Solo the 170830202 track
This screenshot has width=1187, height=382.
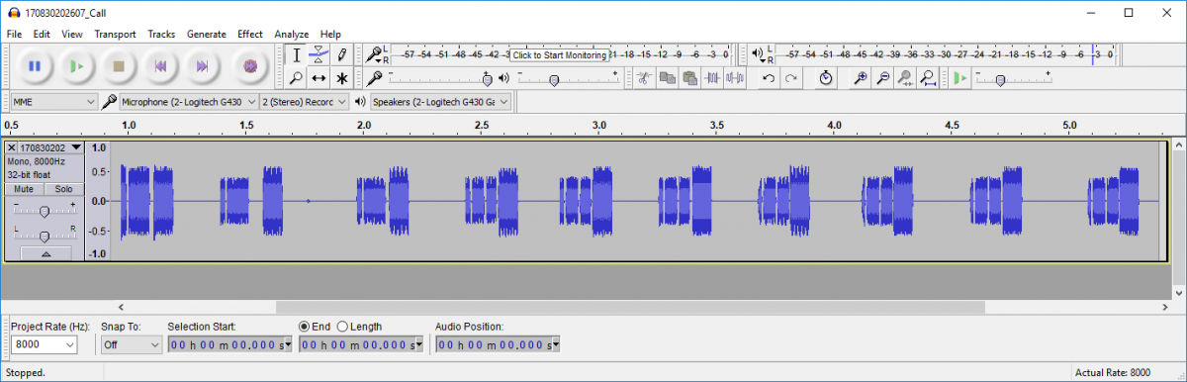tap(63, 189)
